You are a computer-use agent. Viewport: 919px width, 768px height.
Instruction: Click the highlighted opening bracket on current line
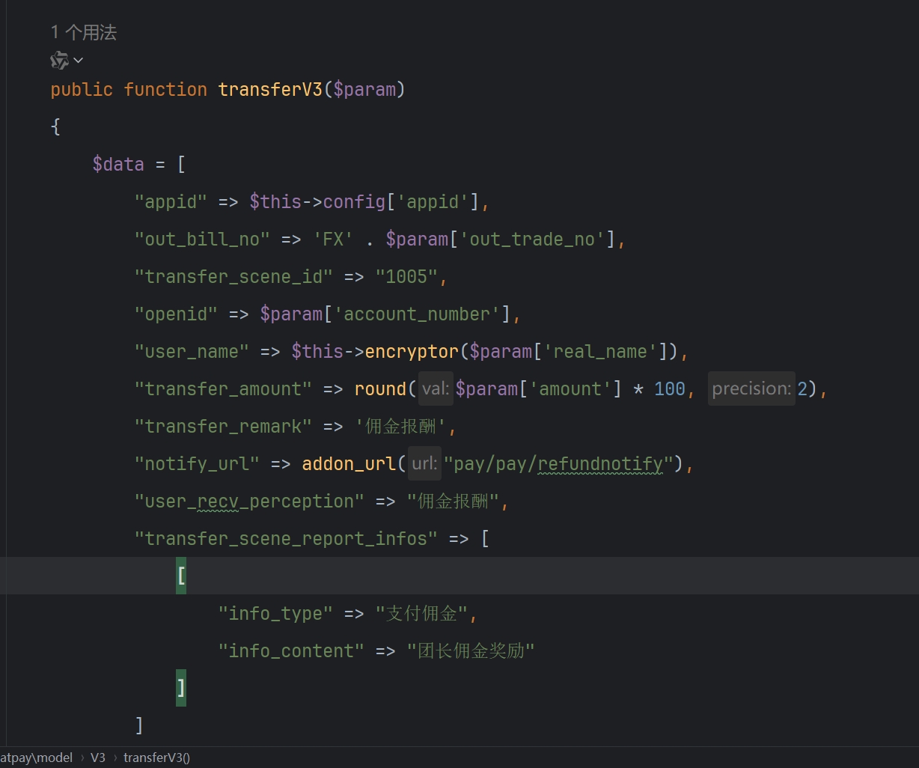coord(181,576)
